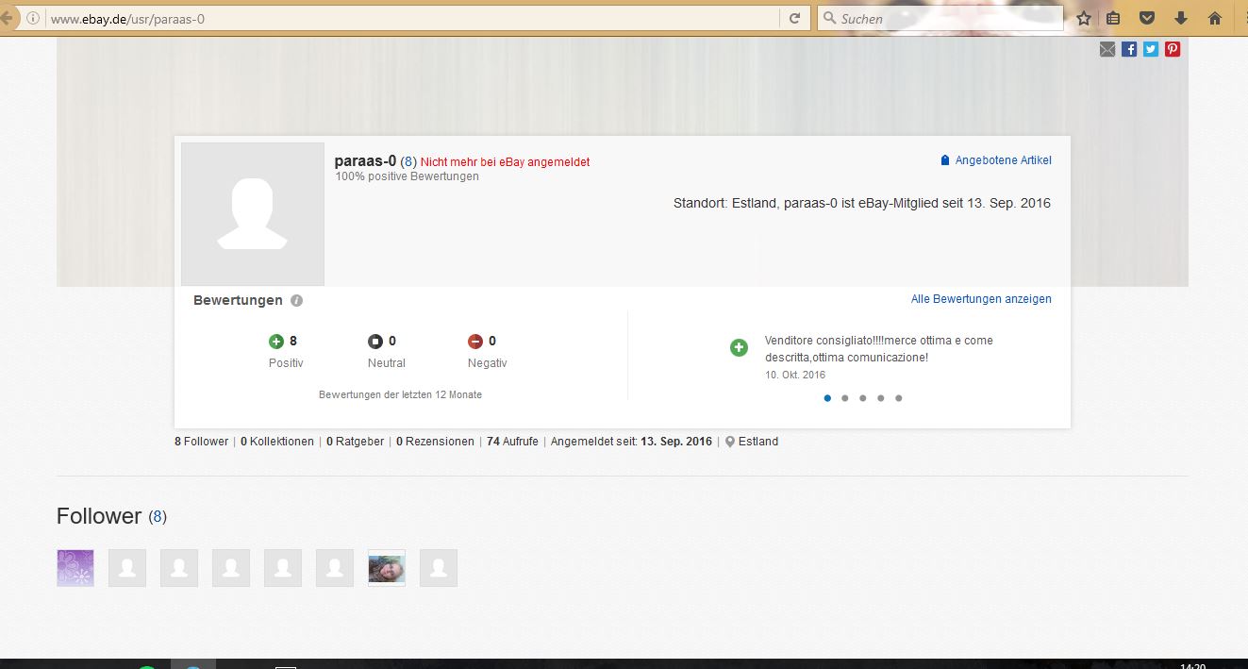Show site information icon in address bar
Image resolution: width=1248 pixels, height=669 pixels.
point(33,18)
